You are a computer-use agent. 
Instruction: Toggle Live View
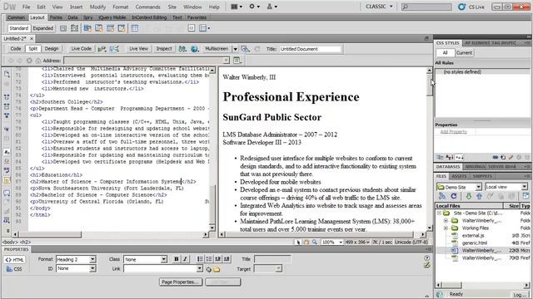click(138, 49)
